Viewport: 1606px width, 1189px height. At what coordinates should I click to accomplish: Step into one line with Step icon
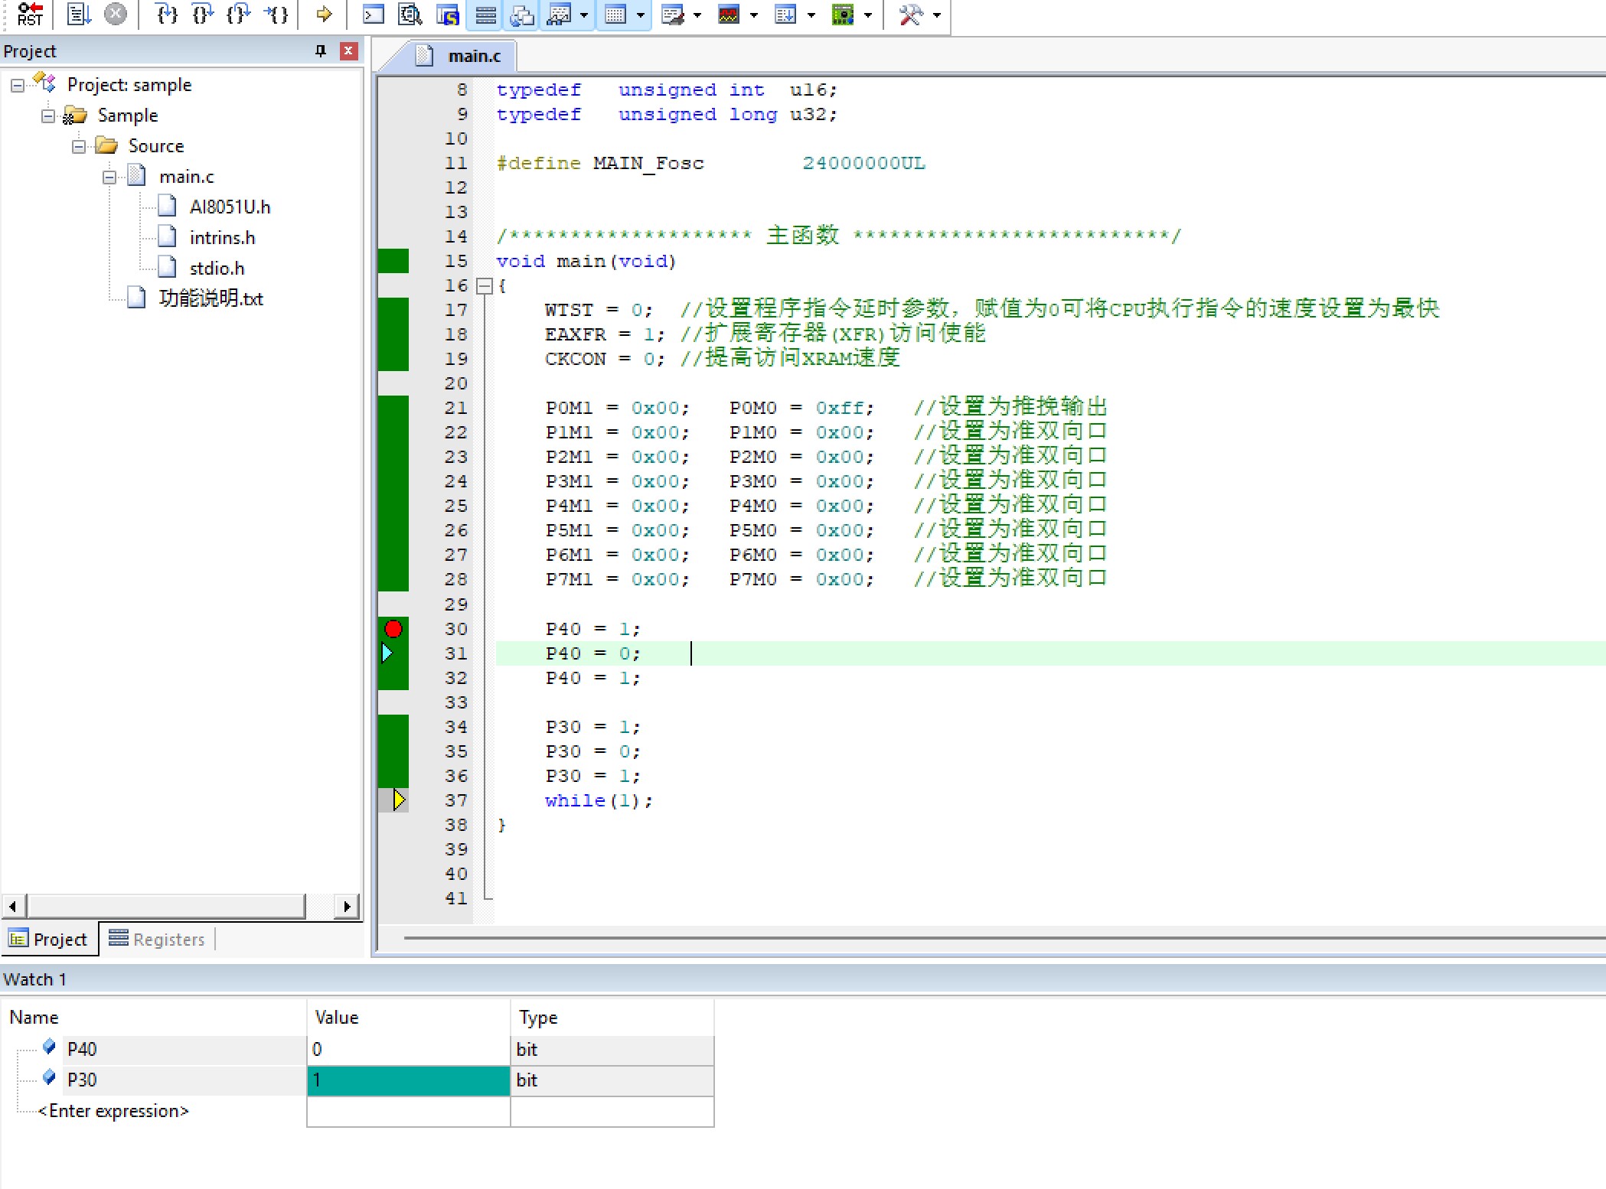166,15
